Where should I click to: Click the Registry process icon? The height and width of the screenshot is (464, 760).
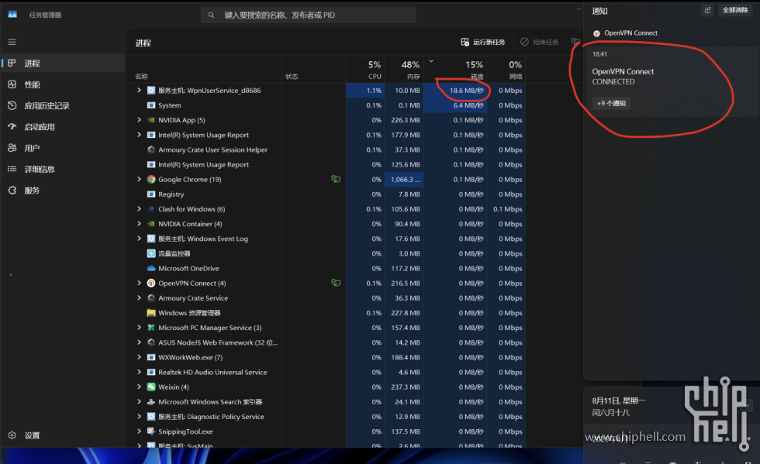[x=151, y=194]
